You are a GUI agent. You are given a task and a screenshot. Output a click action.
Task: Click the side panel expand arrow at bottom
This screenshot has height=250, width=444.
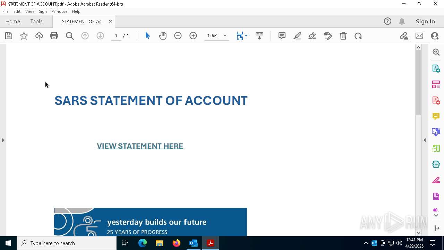click(437, 228)
